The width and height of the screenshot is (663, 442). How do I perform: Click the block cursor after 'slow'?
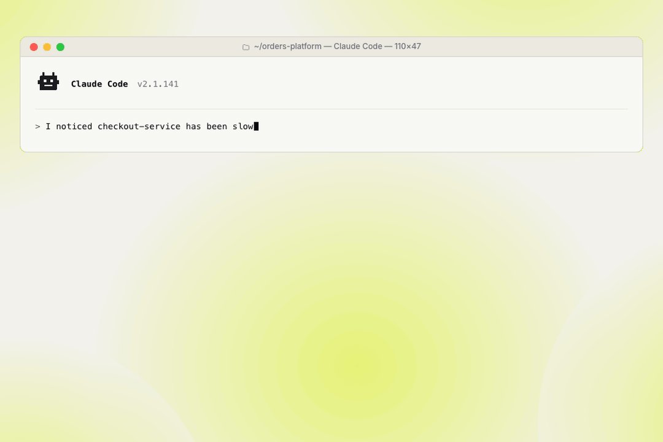256,126
